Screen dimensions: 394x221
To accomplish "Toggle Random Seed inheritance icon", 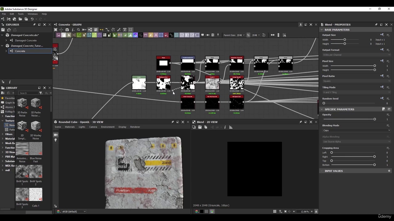I will point(382,99).
